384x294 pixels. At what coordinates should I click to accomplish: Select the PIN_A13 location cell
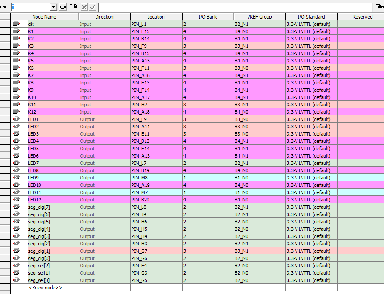coord(156,156)
